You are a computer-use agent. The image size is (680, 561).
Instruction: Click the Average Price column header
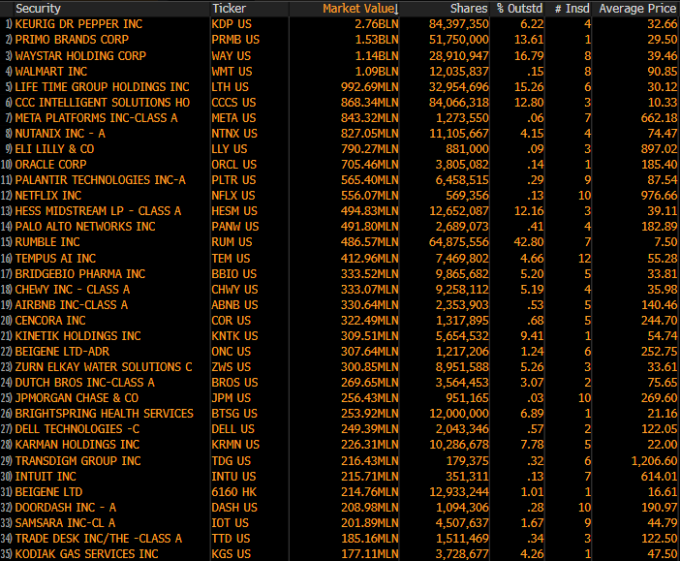637,9
